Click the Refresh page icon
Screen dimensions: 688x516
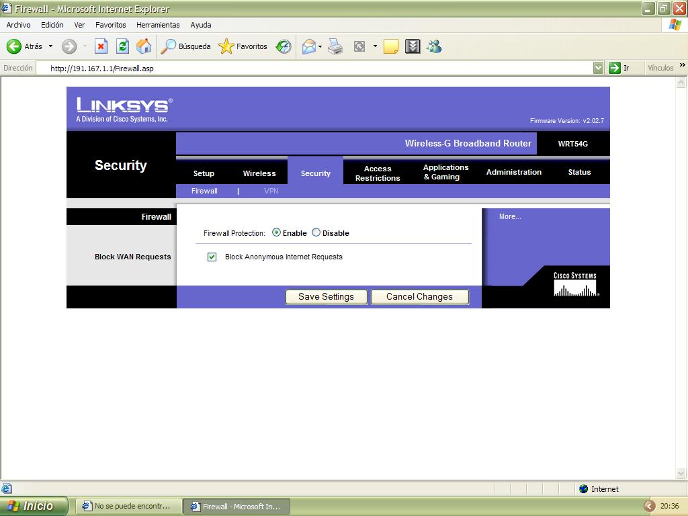(122, 46)
